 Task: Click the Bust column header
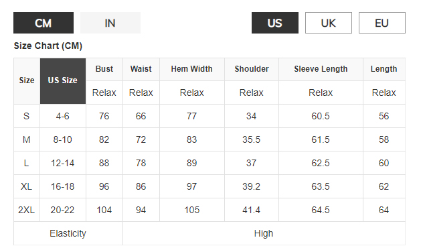point(104,69)
